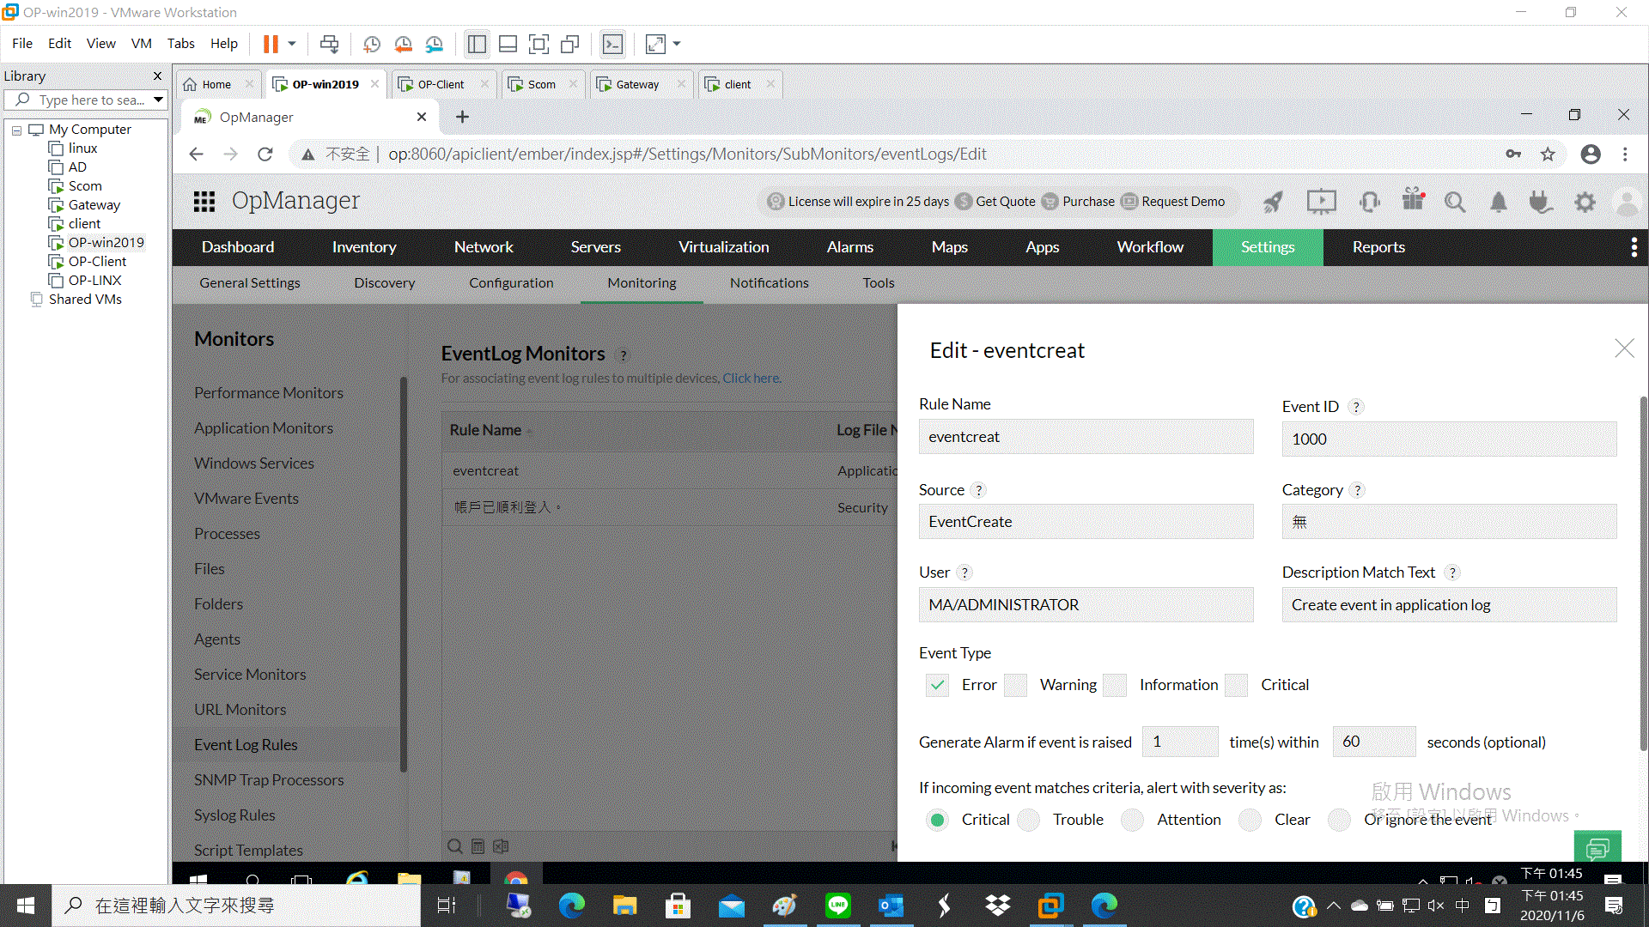Switch to the Notifications settings subtab

pyautogui.click(x=769, y=283)
